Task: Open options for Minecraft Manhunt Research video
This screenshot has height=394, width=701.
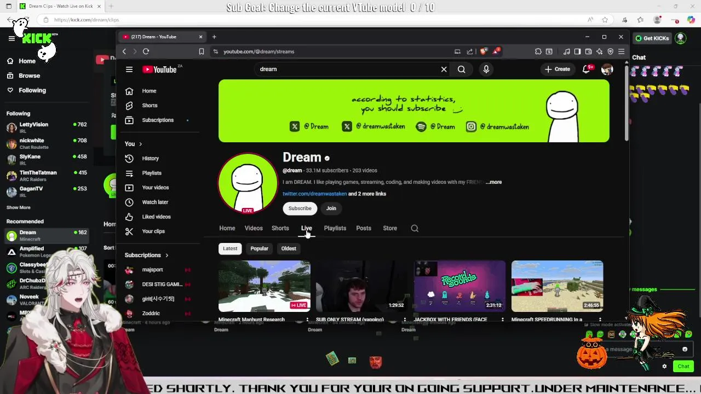Action: pyautogui.click(x=307, y=320)
